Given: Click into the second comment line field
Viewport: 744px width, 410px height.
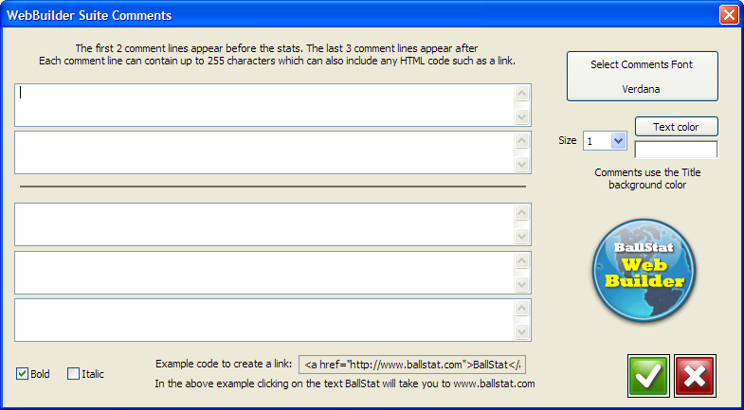Looking at the screenshot, I should click(273, 152).
